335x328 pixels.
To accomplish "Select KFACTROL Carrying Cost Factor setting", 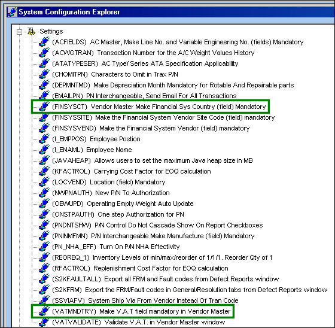I will (132, 171).
